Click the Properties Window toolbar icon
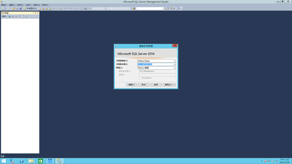The image size is (292, 164). pos(171,9)
